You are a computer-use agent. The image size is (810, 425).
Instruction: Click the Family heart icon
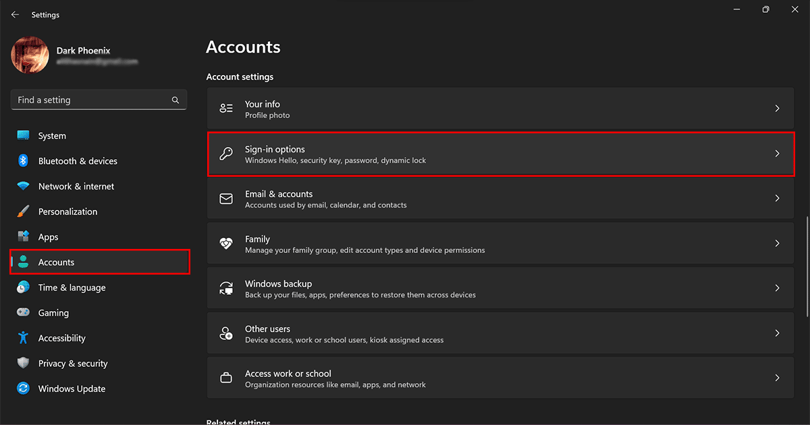(226, 244)
